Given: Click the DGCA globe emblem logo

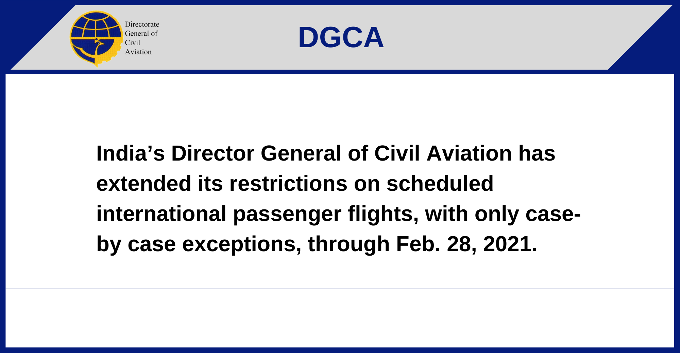Looking at the screenshot, I should coord(96,38).
